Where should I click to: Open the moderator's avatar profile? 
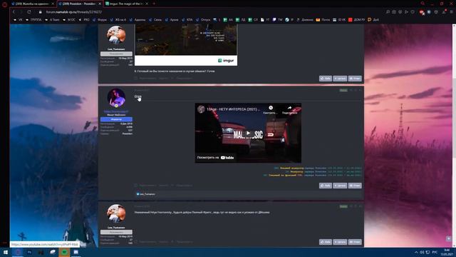pos(116,98)
